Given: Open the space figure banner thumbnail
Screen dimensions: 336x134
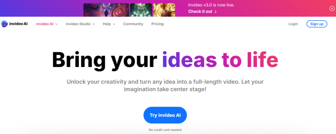Looking at the screenshot, I should (x=106, y=10).
